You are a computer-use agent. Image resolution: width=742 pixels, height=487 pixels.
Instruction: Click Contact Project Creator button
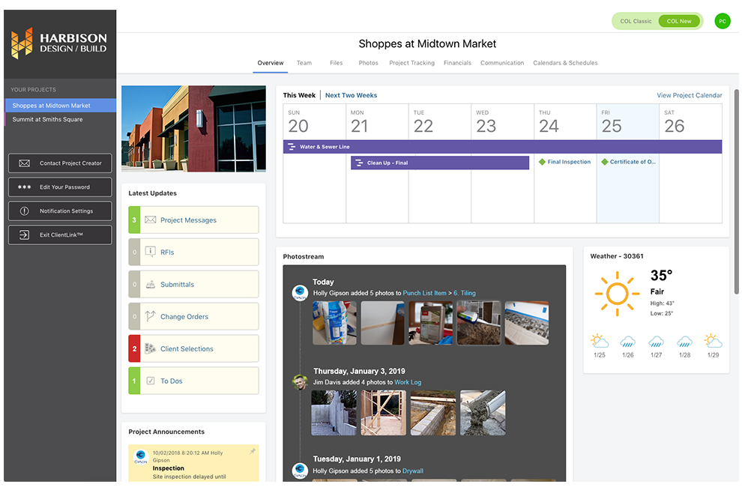60,163
